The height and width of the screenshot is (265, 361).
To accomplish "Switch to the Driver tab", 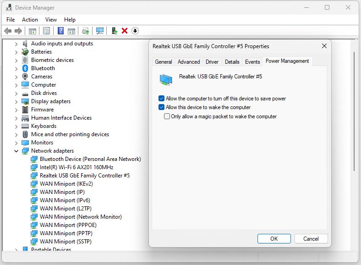I will coord(212,62).
